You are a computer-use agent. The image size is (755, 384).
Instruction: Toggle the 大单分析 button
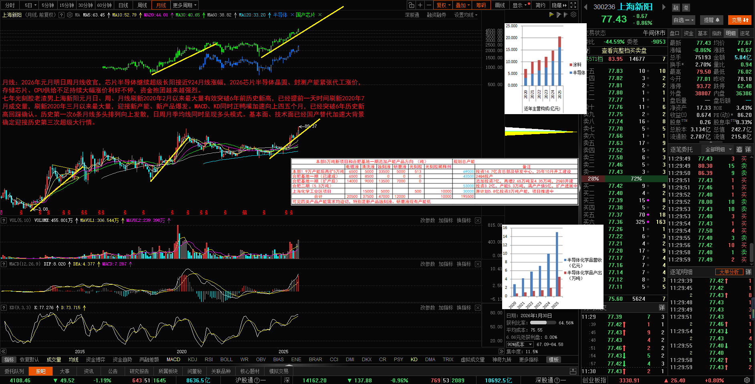729,272
